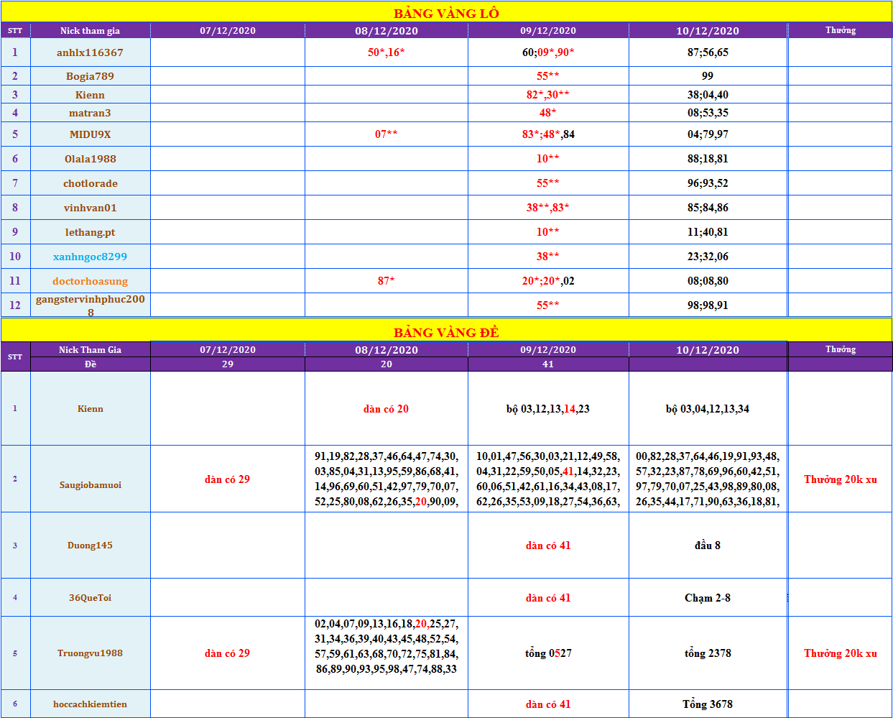Click the cell with 11;40,81
Image resolution: width=893 pixels, height=718 pixels.
(x=708, y=232)
